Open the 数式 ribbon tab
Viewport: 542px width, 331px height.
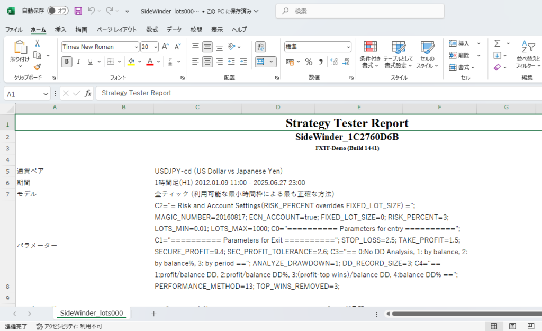(x=152, y=30)
